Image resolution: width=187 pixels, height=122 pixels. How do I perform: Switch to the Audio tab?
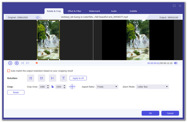(114, 11)
